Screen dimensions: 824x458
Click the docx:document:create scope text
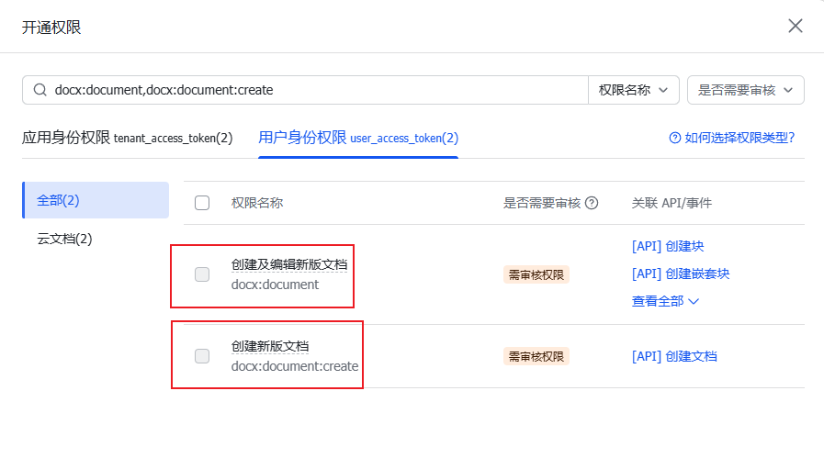(295, 366)
